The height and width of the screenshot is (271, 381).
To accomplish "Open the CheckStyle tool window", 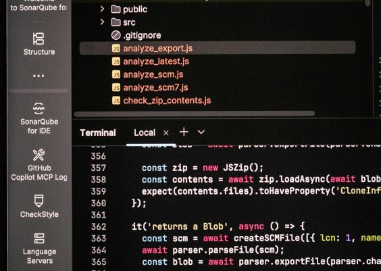I will point(39,206).
